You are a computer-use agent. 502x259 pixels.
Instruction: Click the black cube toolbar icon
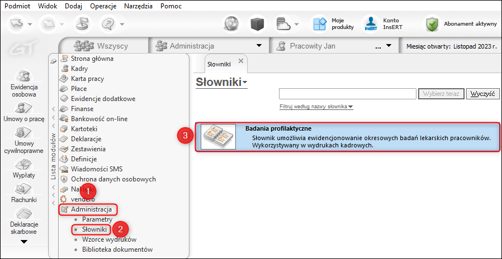click(x=257, y=23)
